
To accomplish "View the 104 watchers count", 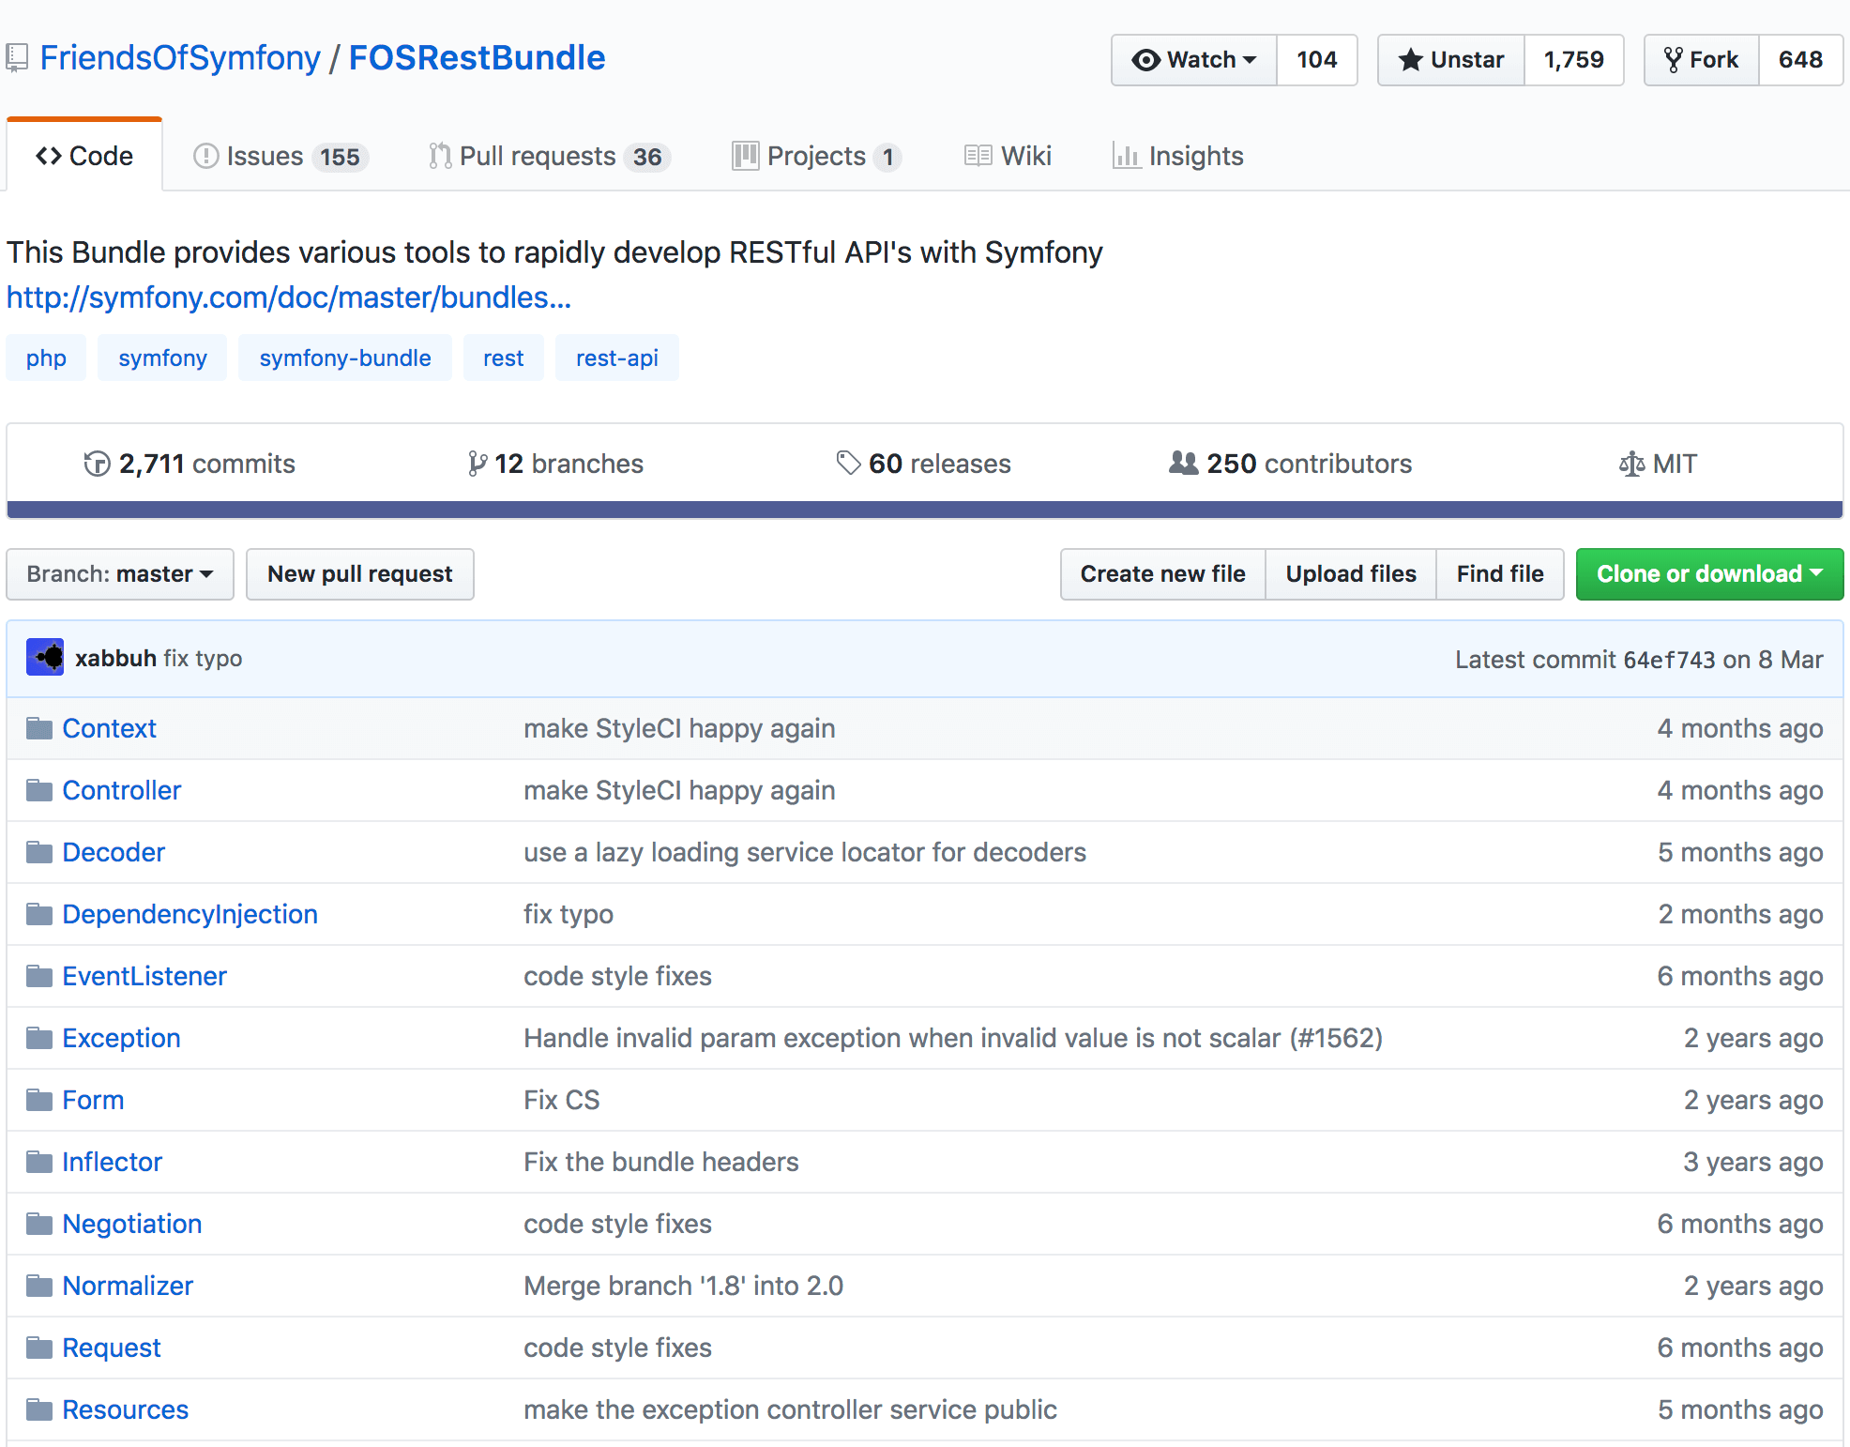I will [1317, 60].
